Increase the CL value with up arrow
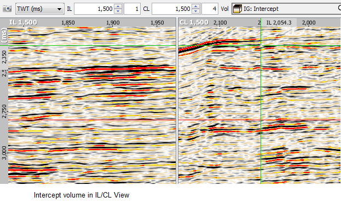 [x=196, y=7]
